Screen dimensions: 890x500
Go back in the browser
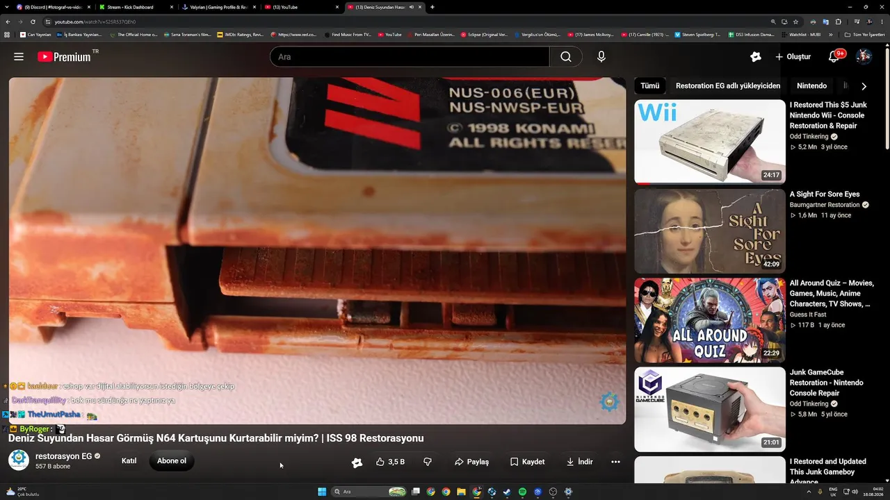click(8, 22)
